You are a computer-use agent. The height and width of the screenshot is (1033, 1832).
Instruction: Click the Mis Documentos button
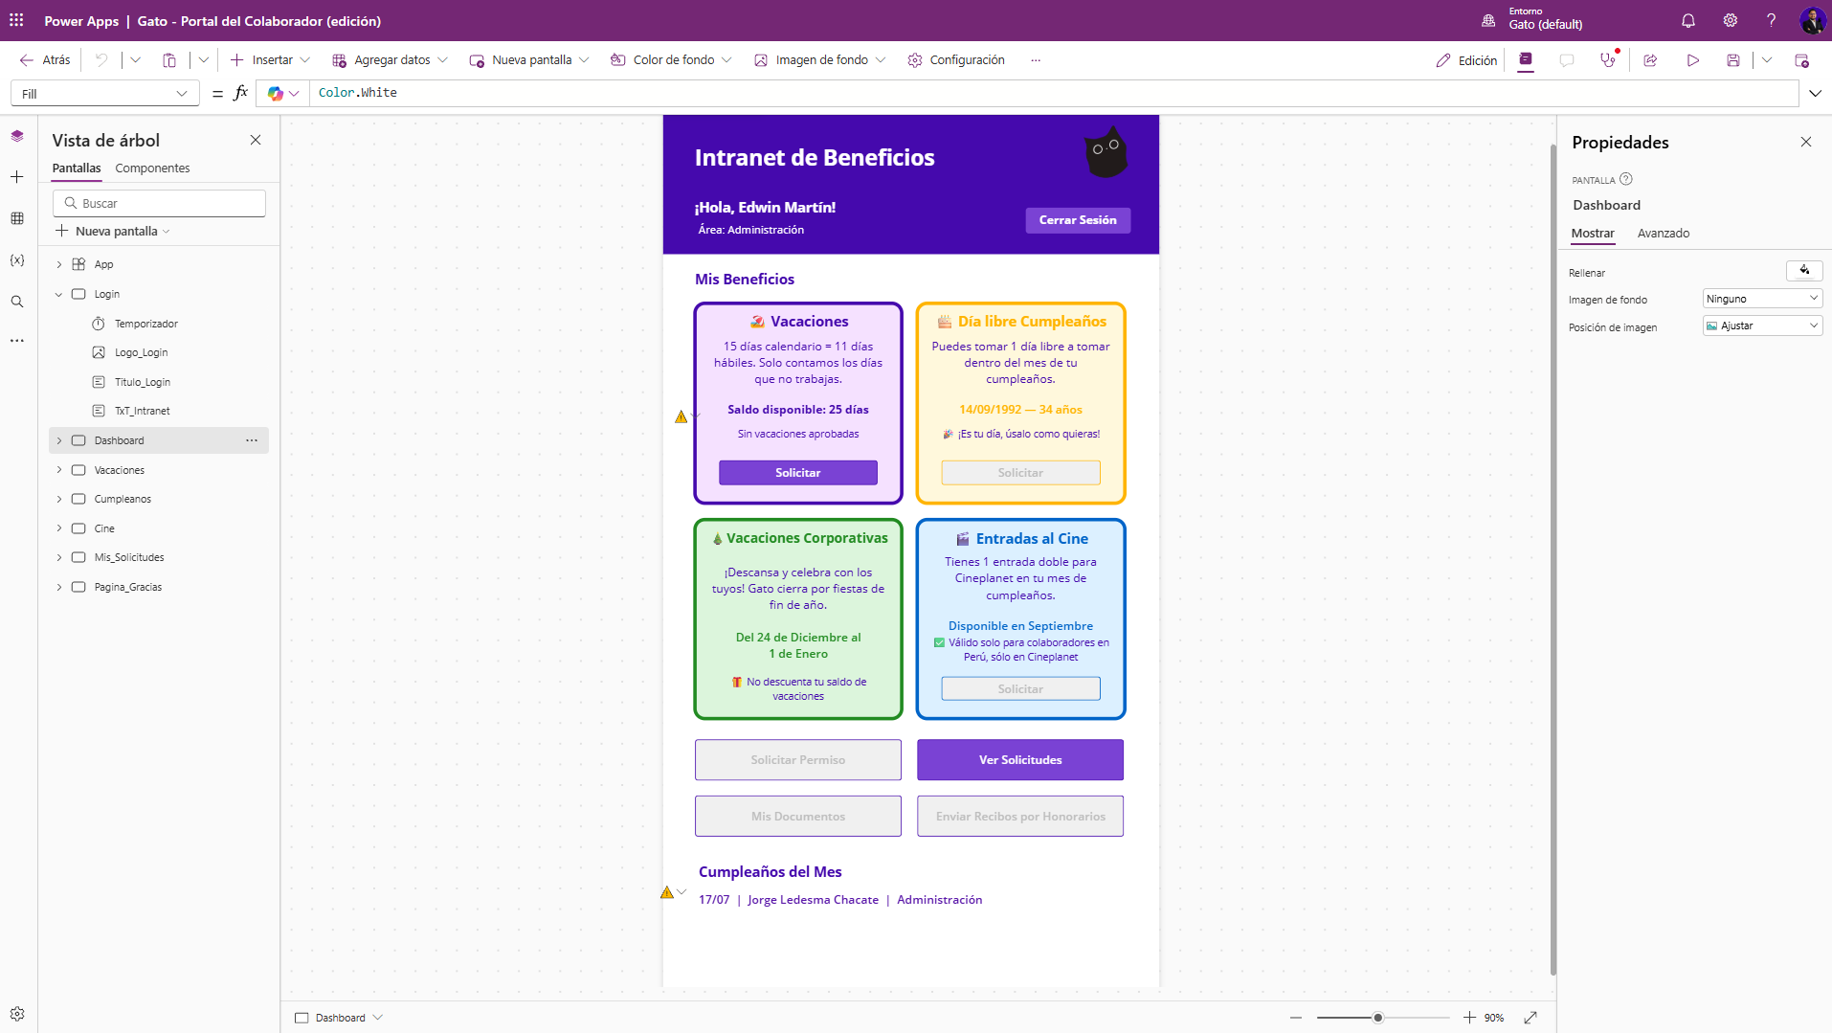click(798, 817)
